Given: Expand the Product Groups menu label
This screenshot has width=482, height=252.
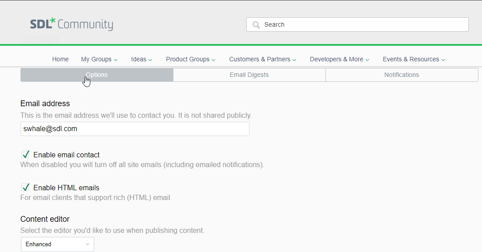Looking at the screenshot, I should click(187, 59).
